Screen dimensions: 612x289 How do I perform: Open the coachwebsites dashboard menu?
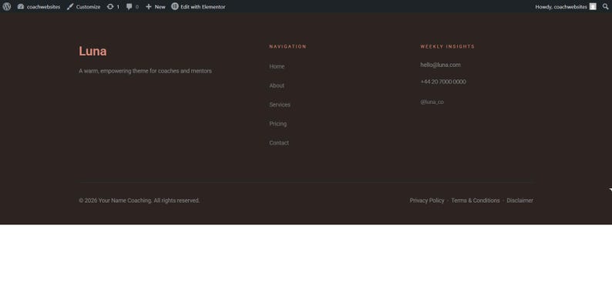coord(39,7)
